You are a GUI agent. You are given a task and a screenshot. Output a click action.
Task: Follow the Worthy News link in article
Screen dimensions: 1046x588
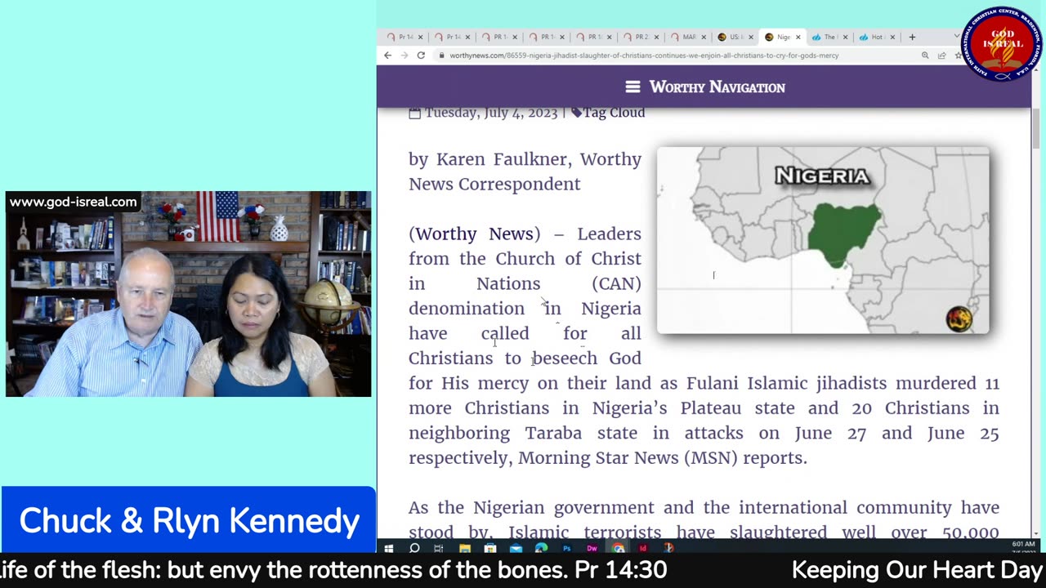click(x=474, y=234)
